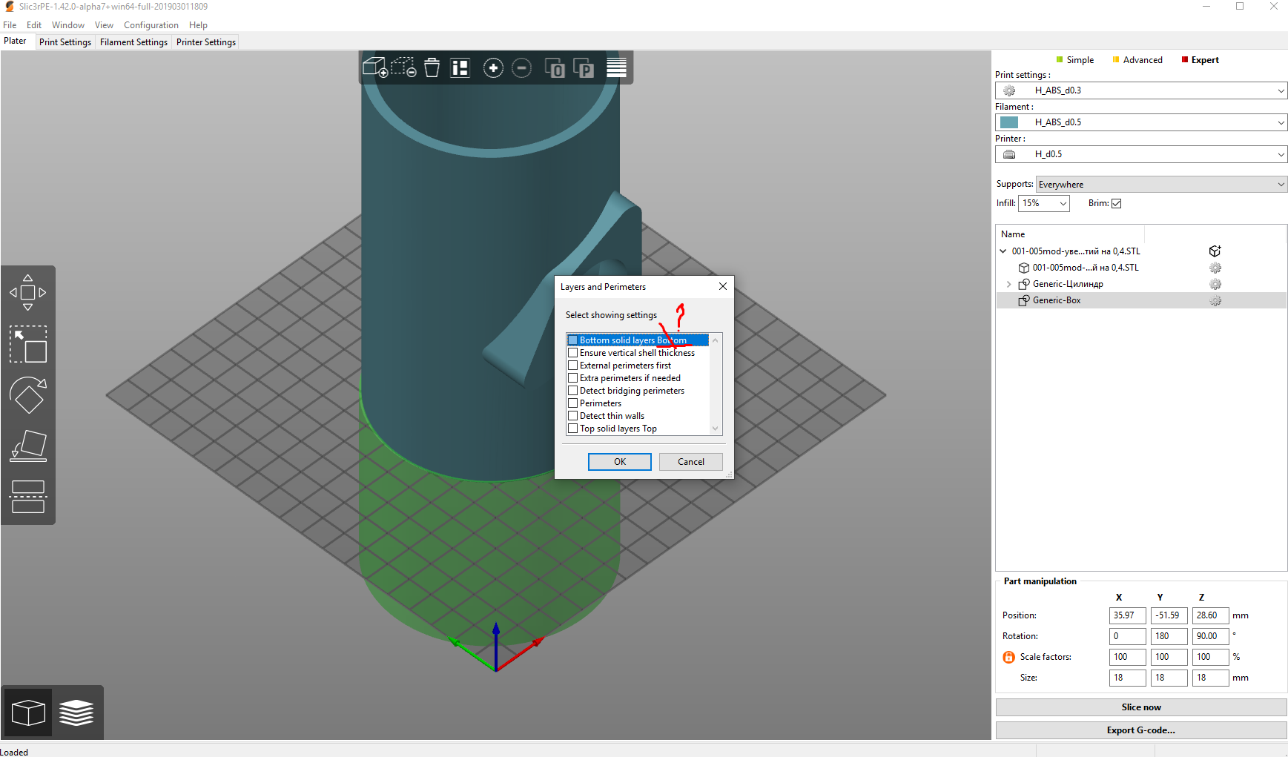Click the Remove instance minus icon
Viewport: 1288px width, 757px height.
pyautogui.click(x=522, y=68)
